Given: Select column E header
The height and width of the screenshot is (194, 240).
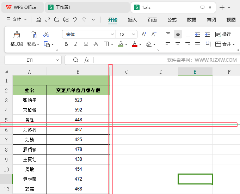Looking at the screenshot, I should 195,71.
